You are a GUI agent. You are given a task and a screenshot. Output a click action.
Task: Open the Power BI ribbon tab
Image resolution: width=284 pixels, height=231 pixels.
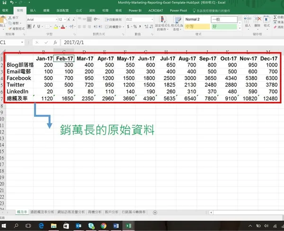pos(135,10)
